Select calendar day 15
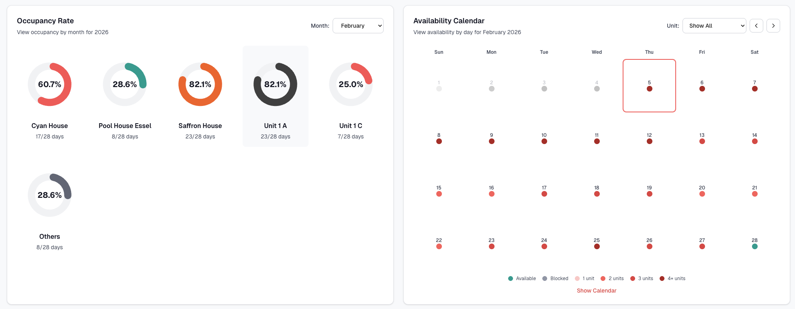The image size is (795, 309). pyautogui.click(x=439, y=191)
